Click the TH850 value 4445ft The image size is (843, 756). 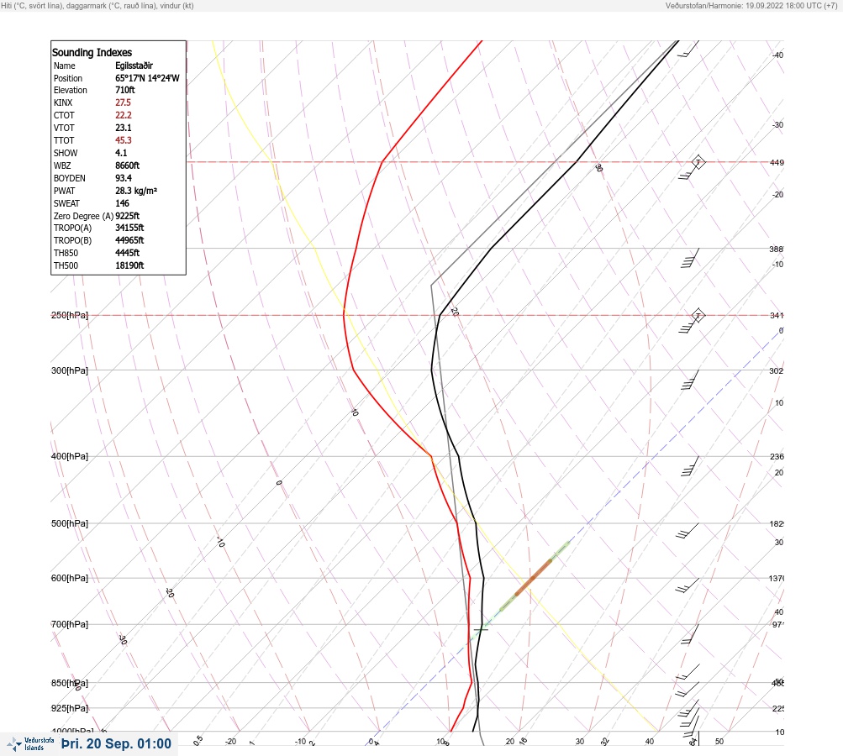pos(128,253)
